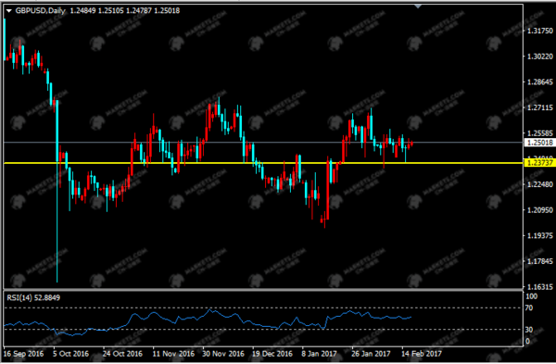Click the 8 Jan 2017 date label
The height and width of the screenshot is (364, 556).
pos(319,354)
